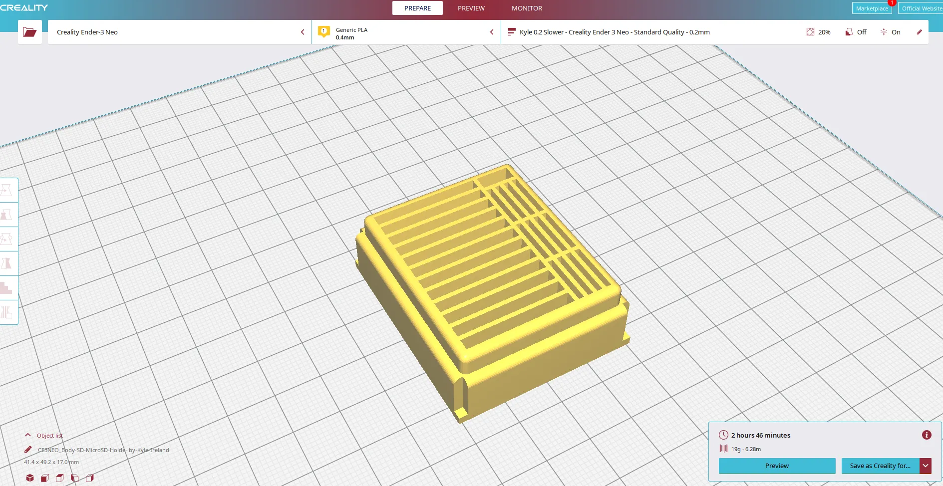Viewport: 943px width, 486px height.
Task: Click the 20% infill setting
Action: [818, 32]
